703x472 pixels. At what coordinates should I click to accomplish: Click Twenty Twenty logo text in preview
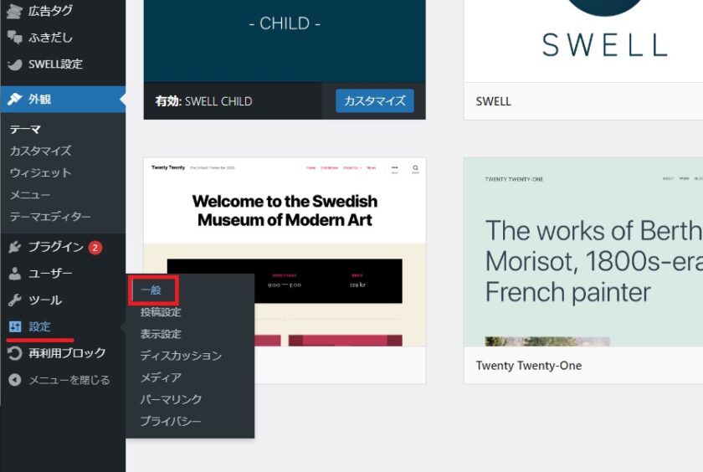(x=168, y=167)
